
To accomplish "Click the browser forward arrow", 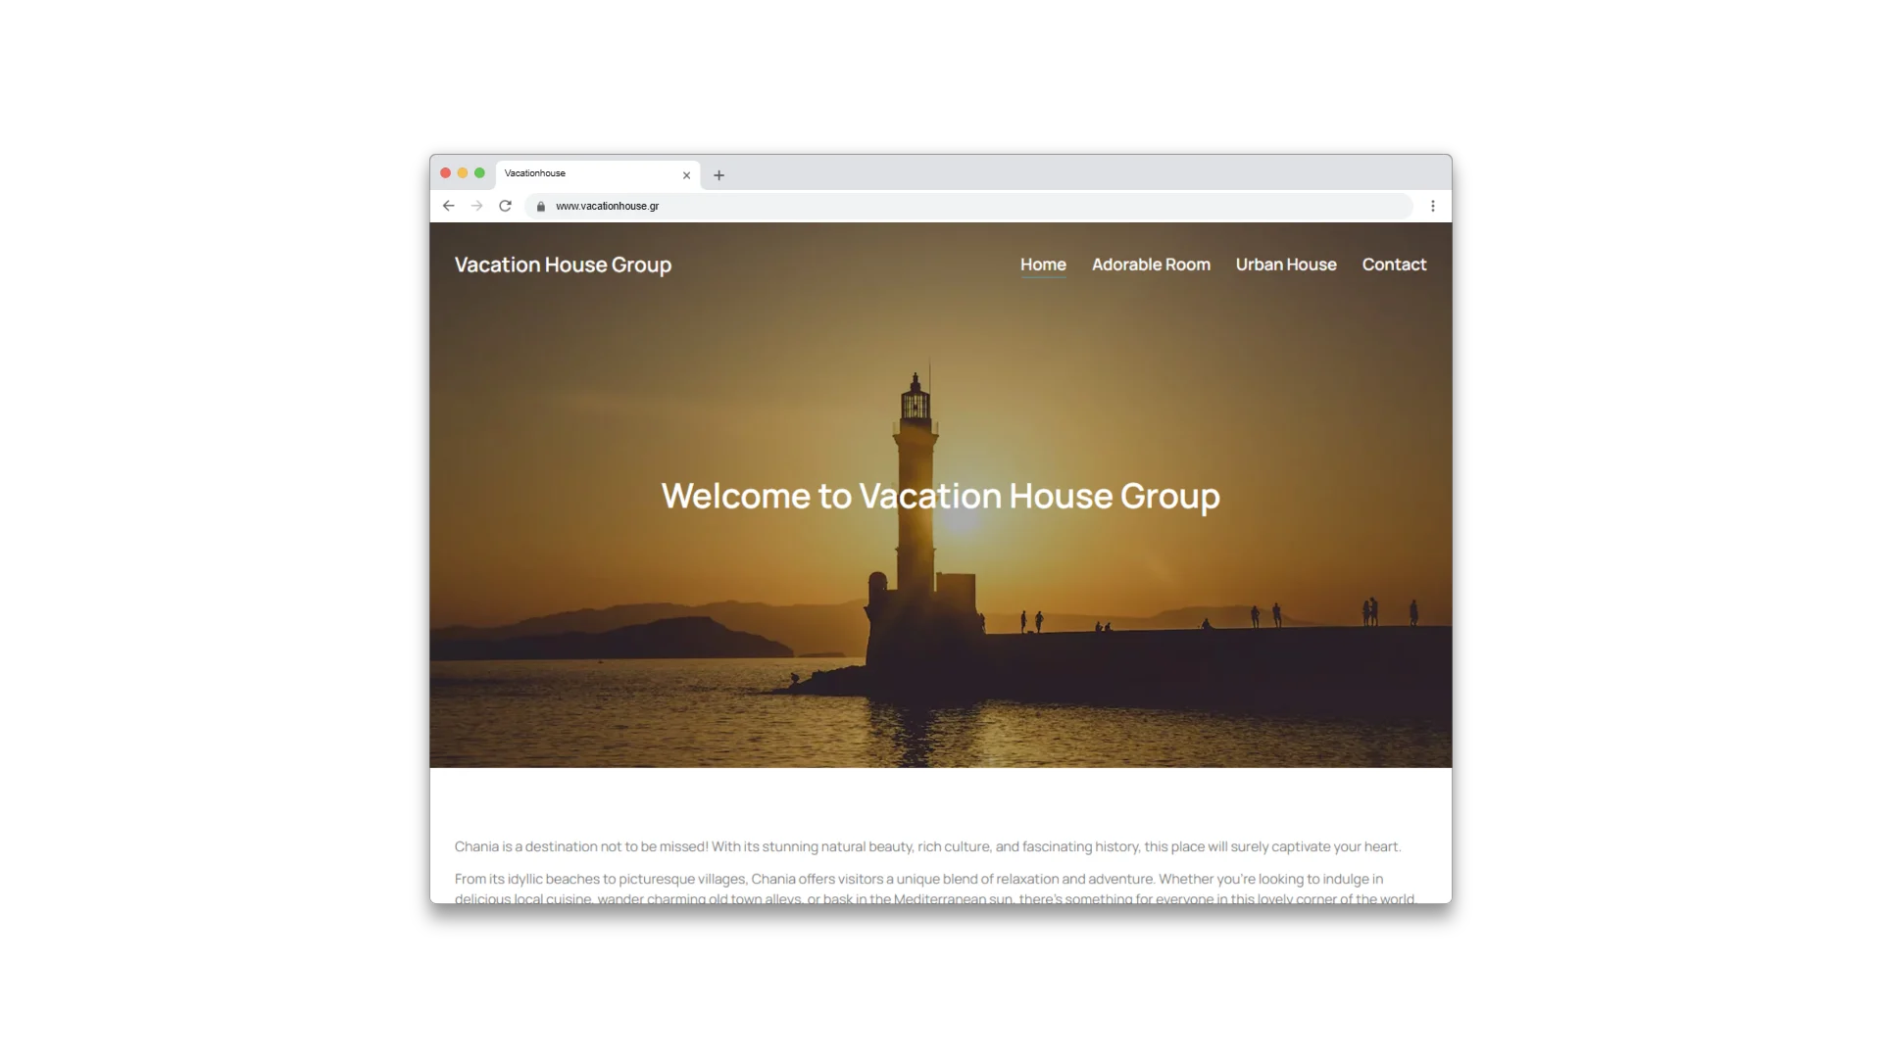I will pos(476,206).
